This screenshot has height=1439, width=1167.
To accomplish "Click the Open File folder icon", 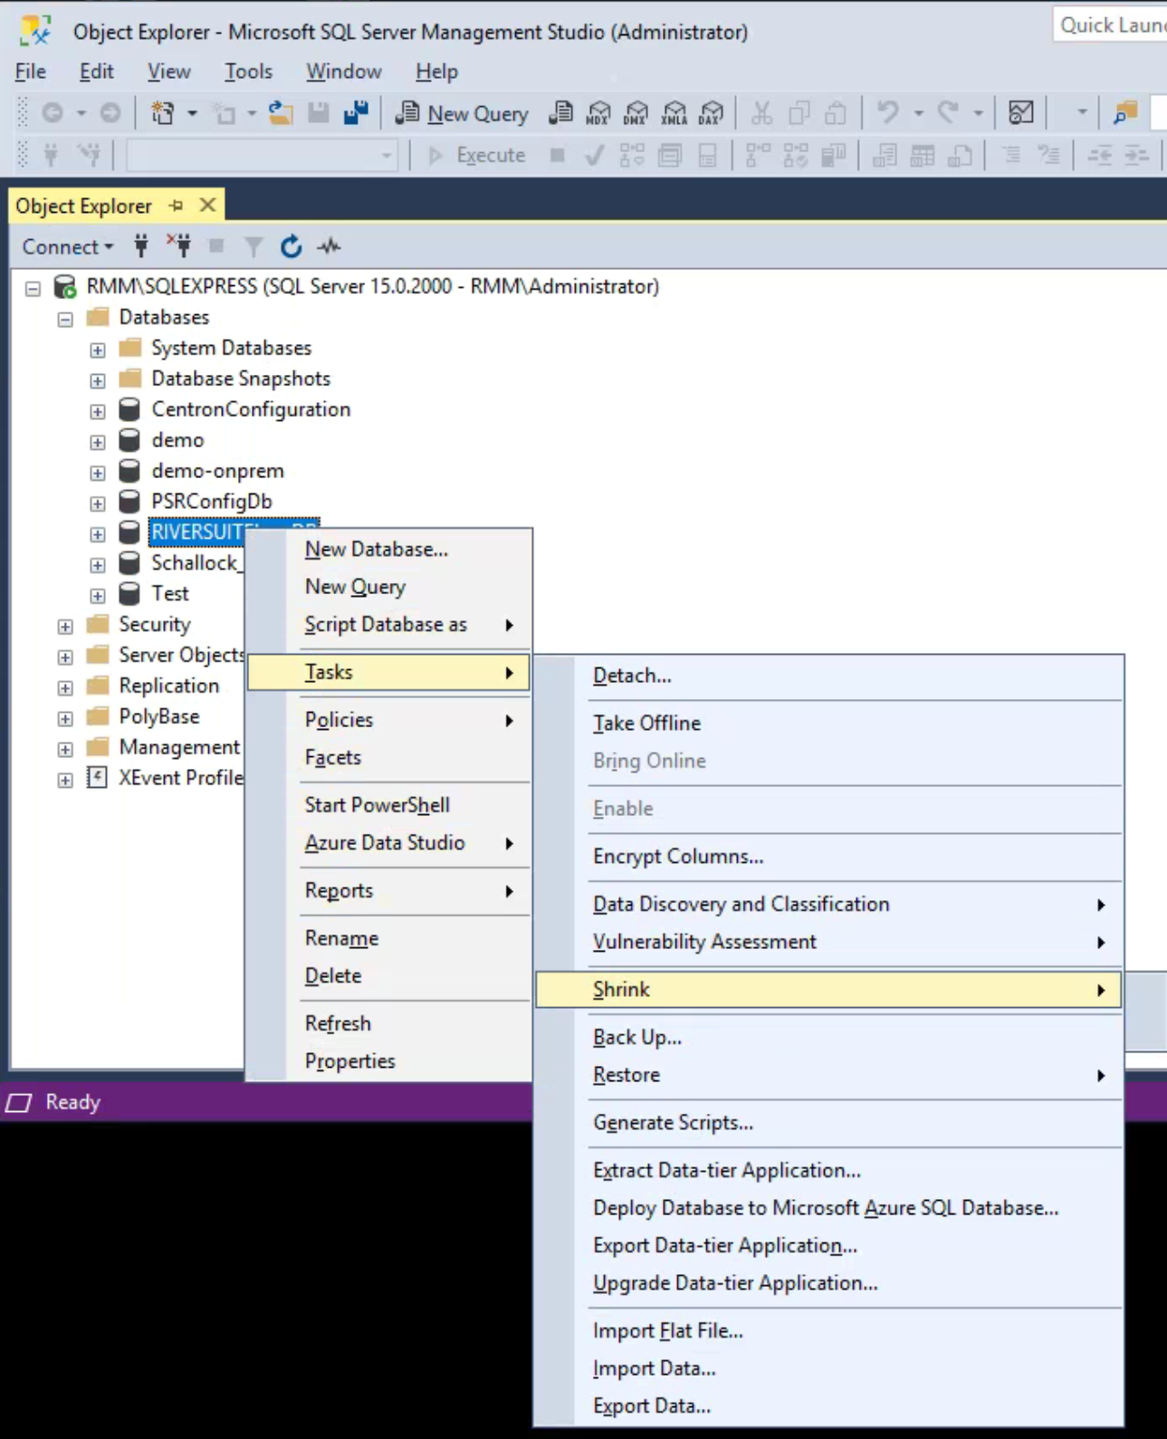I will 281,113.
